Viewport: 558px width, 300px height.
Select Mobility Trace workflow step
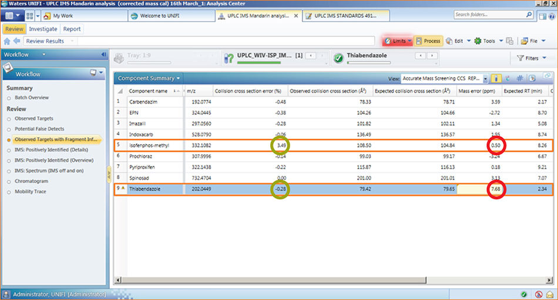30,192
